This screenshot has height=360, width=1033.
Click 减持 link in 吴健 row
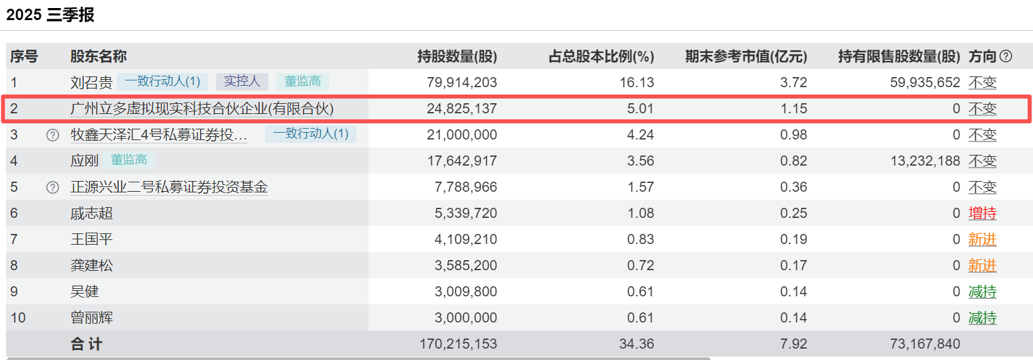pyautogui.click(x=982, y=292)
